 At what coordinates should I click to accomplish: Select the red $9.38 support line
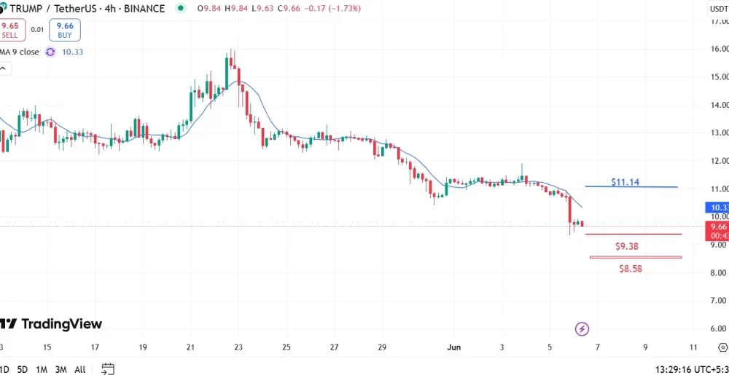point(634,234)
